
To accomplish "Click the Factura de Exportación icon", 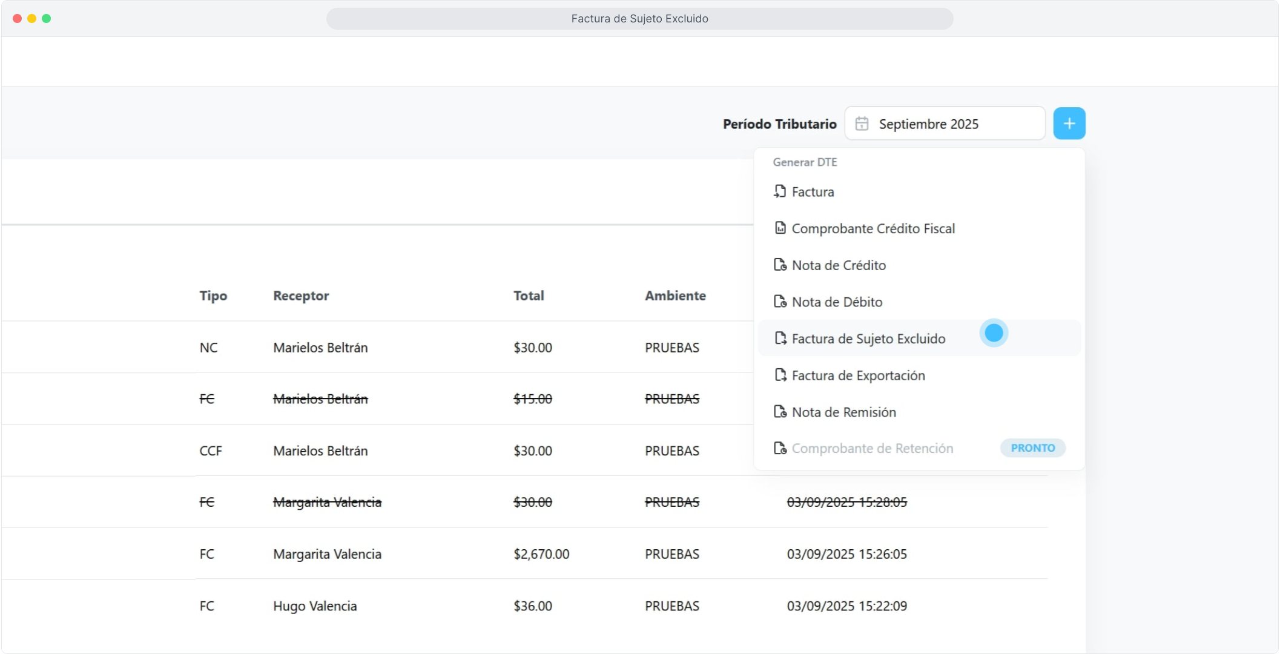I will [780, 375].
